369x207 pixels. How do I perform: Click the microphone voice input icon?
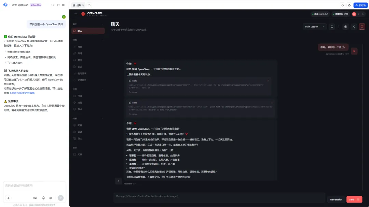point(43,198)
